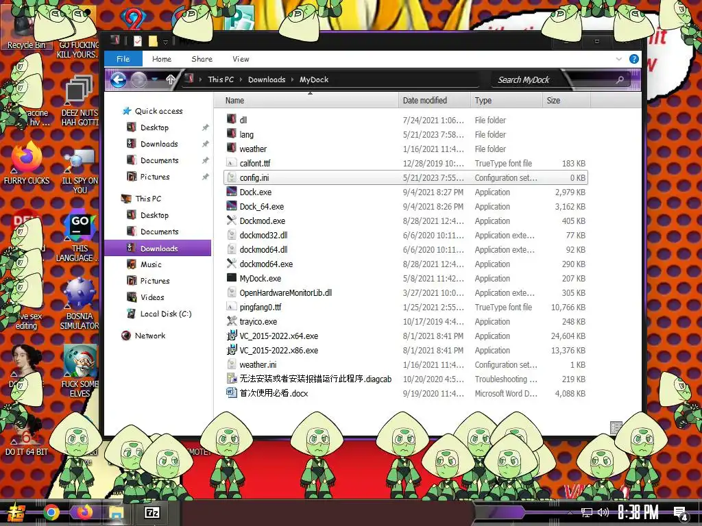The width and height of the screenshot is (702, 526).
Task: Click the search magnifier icon
Action: coord(620,80)
